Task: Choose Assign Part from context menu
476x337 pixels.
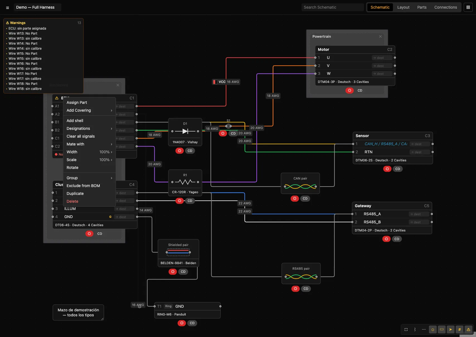Action: [89, 102]
